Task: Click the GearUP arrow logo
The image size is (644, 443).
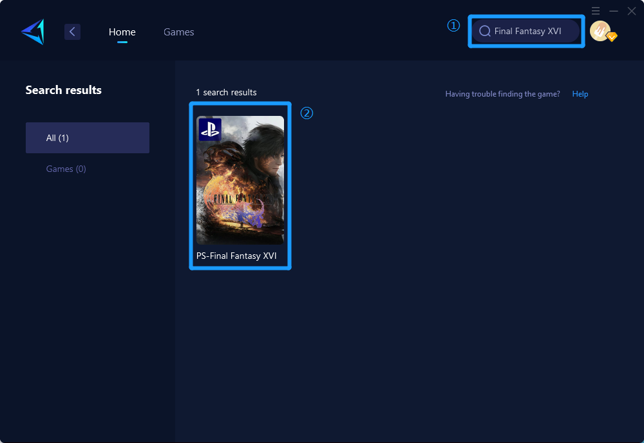Action: click(x=33, y=32)
